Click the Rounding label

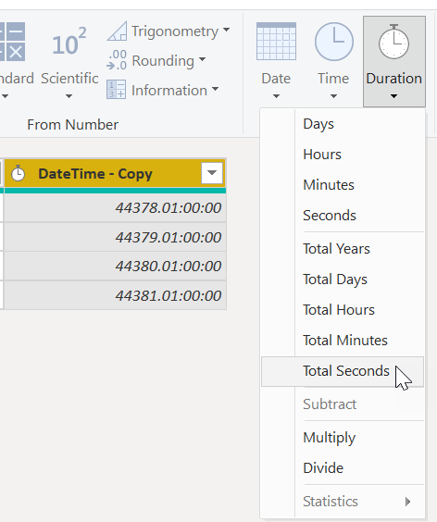point(163,61)
